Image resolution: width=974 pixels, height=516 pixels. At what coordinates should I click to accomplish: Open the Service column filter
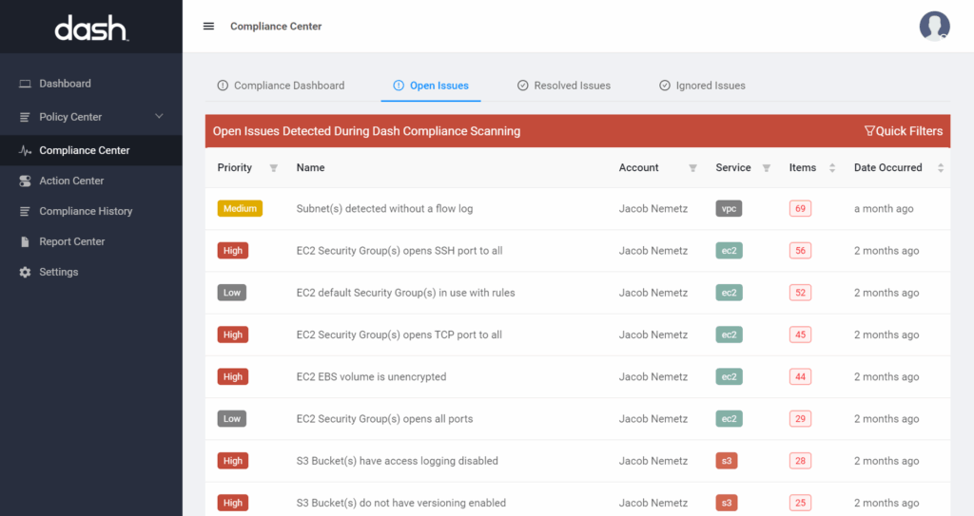[766, 168]
